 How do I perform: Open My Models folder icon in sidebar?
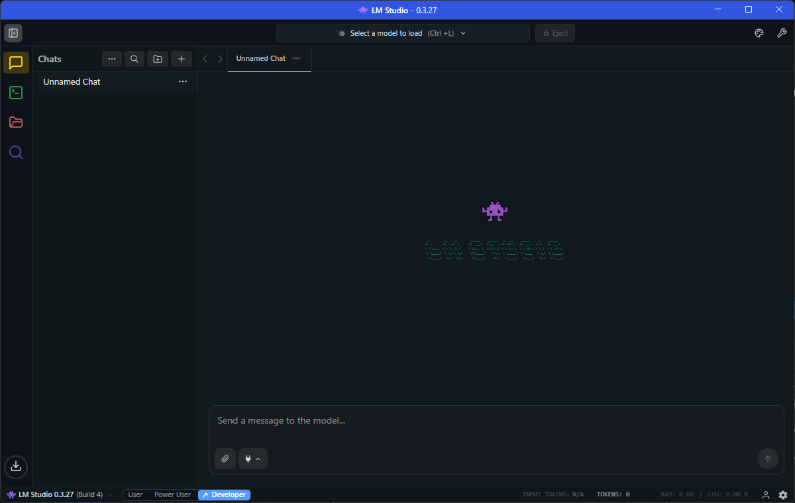click(x=16, y=122)
